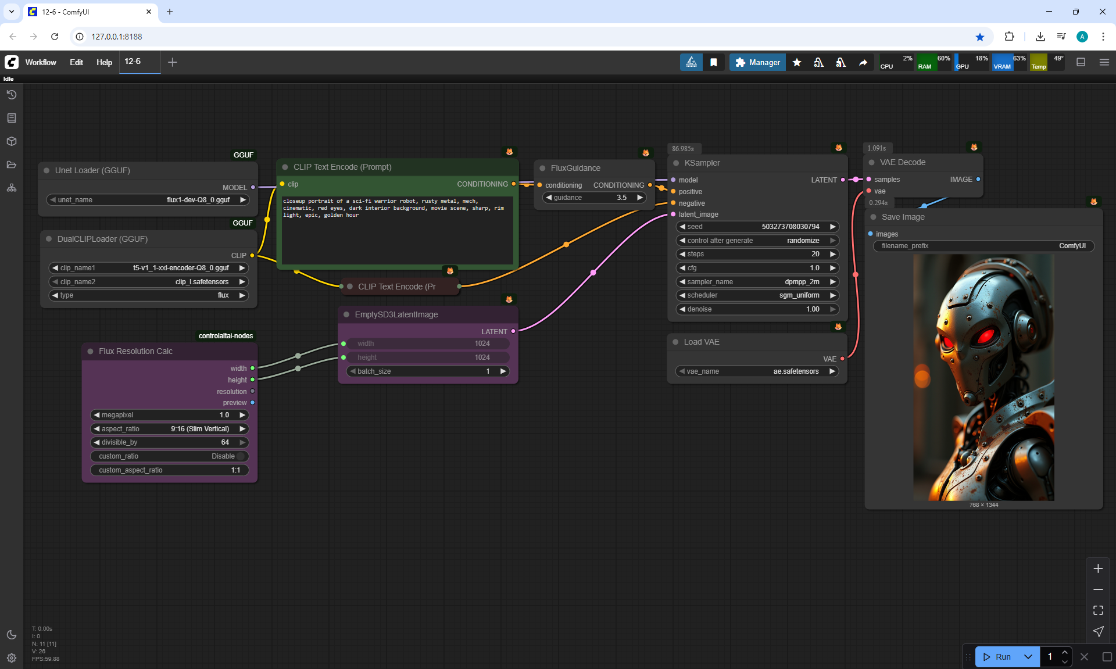The width and height of the screenshot is (1116, 669).
Task: Click the Manager button
Action: pos(757,62)
